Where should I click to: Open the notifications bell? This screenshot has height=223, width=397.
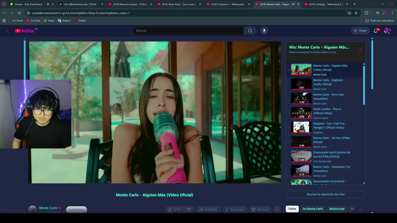[376, 31]
